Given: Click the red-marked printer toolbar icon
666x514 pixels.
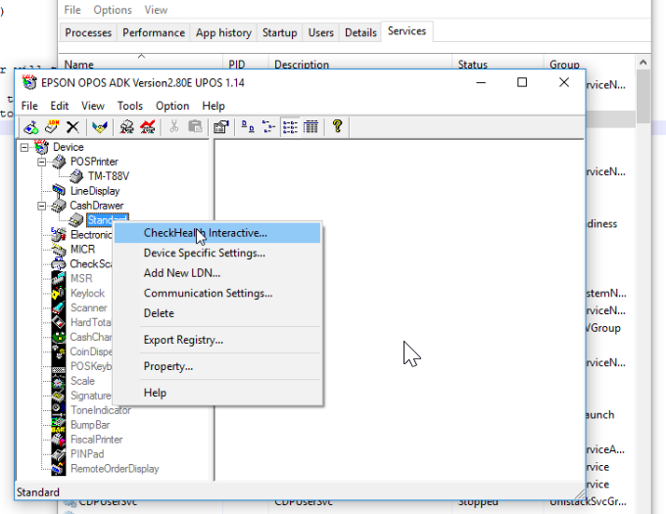Looking at the screenshot, I should point(147,127).
